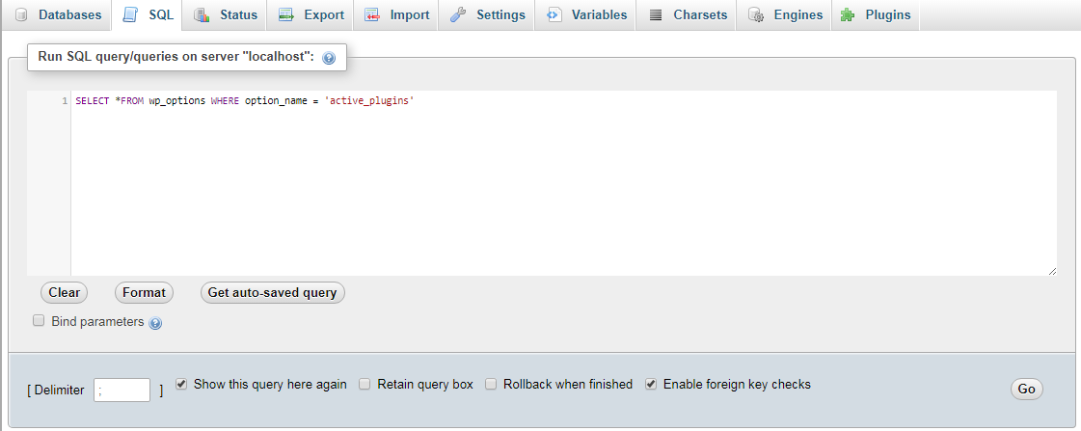Open help icon next to Run SQL query title
The width and height of the screenshot is (1081, 431).
[x=329, y=58]
